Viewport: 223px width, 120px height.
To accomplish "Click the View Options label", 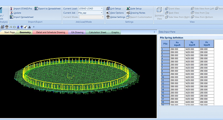I will 117,13.
